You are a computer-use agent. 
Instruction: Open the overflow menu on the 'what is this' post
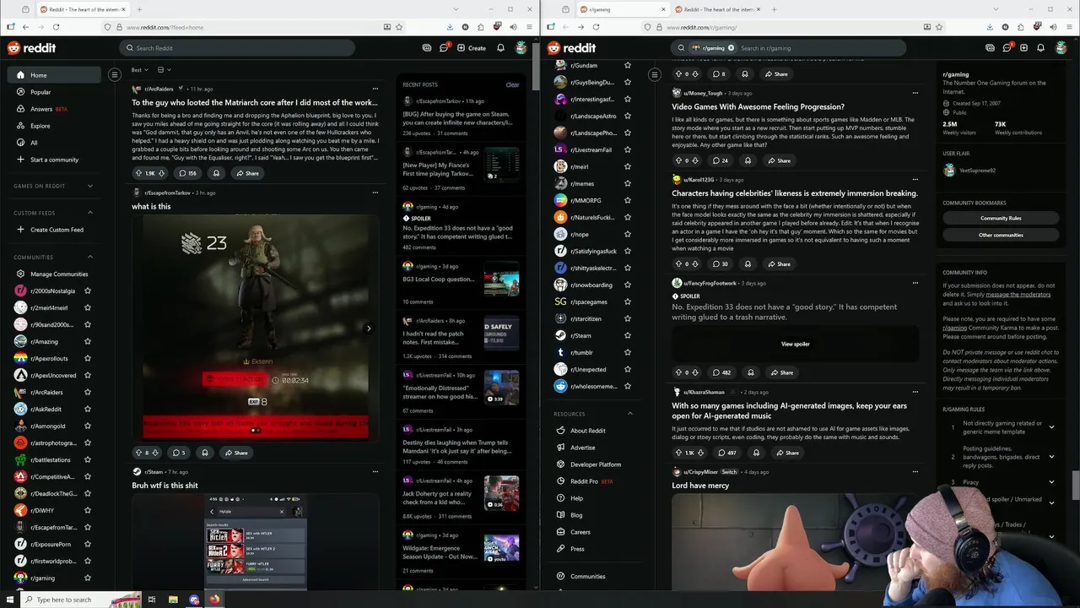tap(375, 193)
